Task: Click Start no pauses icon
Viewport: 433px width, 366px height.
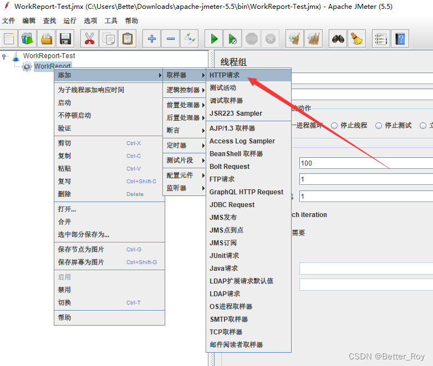Action: pos(232,39)
